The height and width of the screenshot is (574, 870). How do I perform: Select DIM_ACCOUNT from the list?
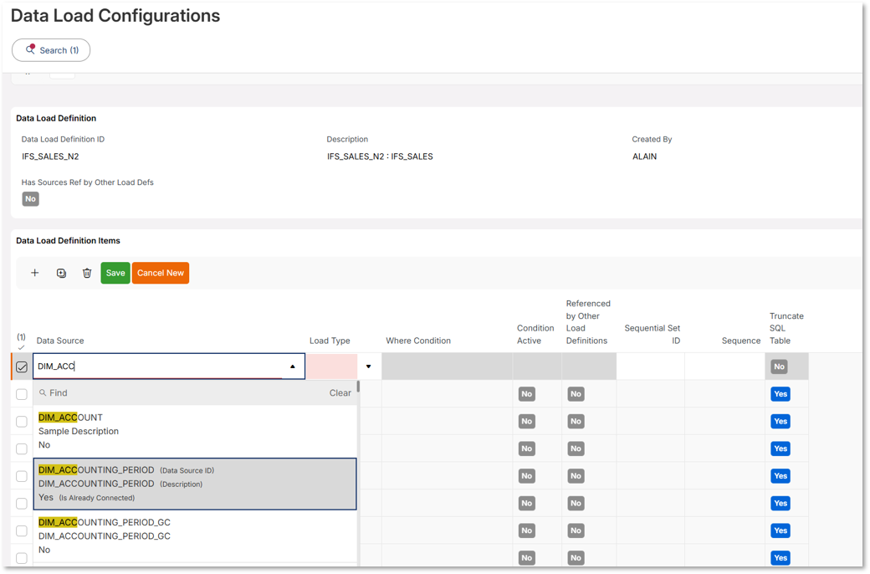(x=195, y=431)
